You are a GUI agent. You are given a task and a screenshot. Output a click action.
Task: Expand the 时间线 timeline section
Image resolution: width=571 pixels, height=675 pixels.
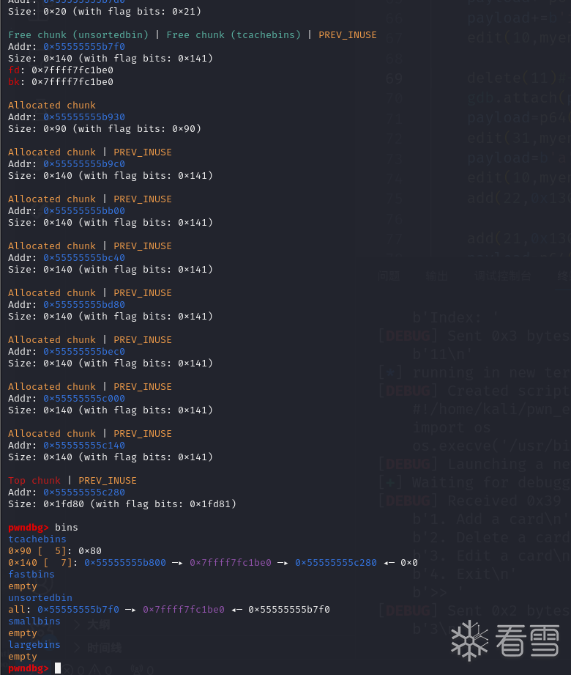104,648
